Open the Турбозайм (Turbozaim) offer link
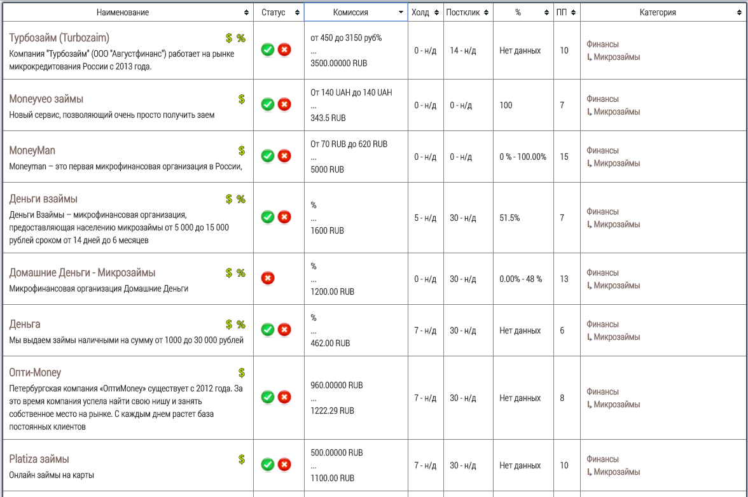 pyautogui.click(x=59, y=38)
